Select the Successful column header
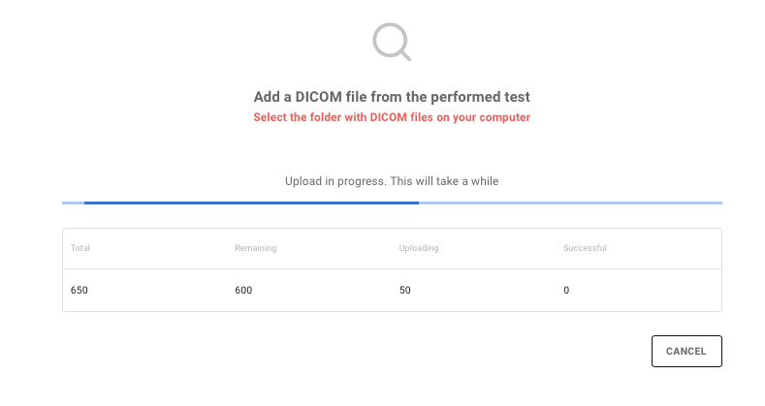Viewport: 765px width, 406px height. [x=585, y=248]
